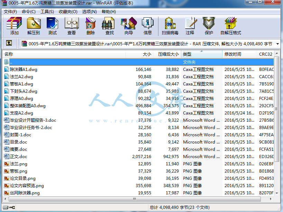The width and height of the screenshot is (283, 212).
Task: Open the 命令(C) menu
Action: tap(28, 12)
